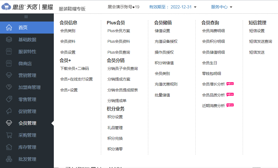The width and height of the screenshot is (278, 168).
Task: Open 采购管理 purchasing icon
Action: coord(8,135)
